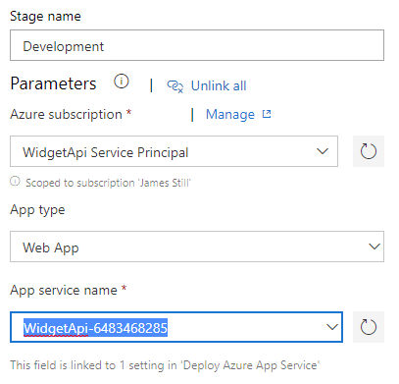
Task: Open the Azure subscription dropdown
Action: (x=174, y=151)
